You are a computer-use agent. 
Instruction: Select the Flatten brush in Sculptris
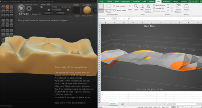(7, 11)
